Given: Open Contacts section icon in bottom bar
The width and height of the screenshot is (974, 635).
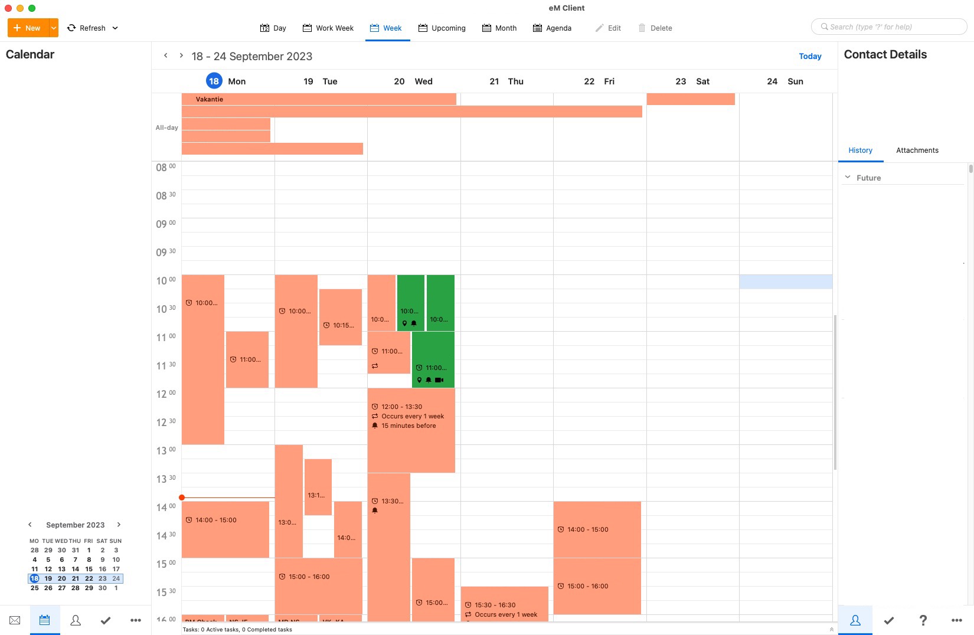Looking at the screenshot, I should point(76,620).
